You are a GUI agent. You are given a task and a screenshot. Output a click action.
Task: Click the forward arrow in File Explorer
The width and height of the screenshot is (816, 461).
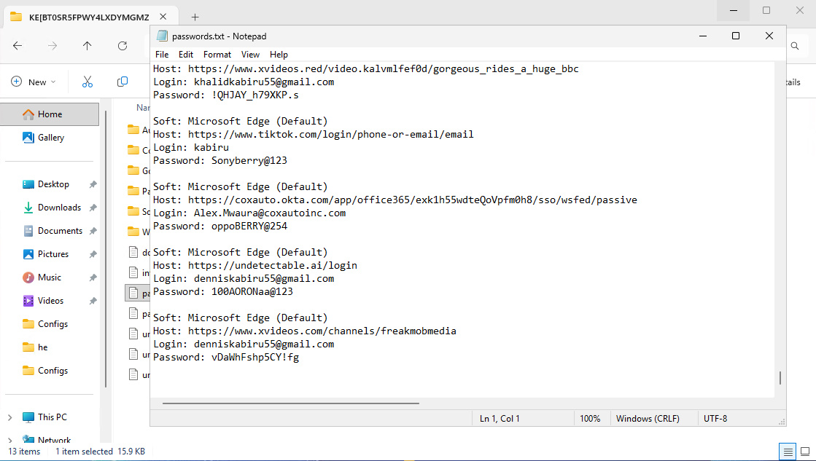pyautogui.click(x=53, y=46)
